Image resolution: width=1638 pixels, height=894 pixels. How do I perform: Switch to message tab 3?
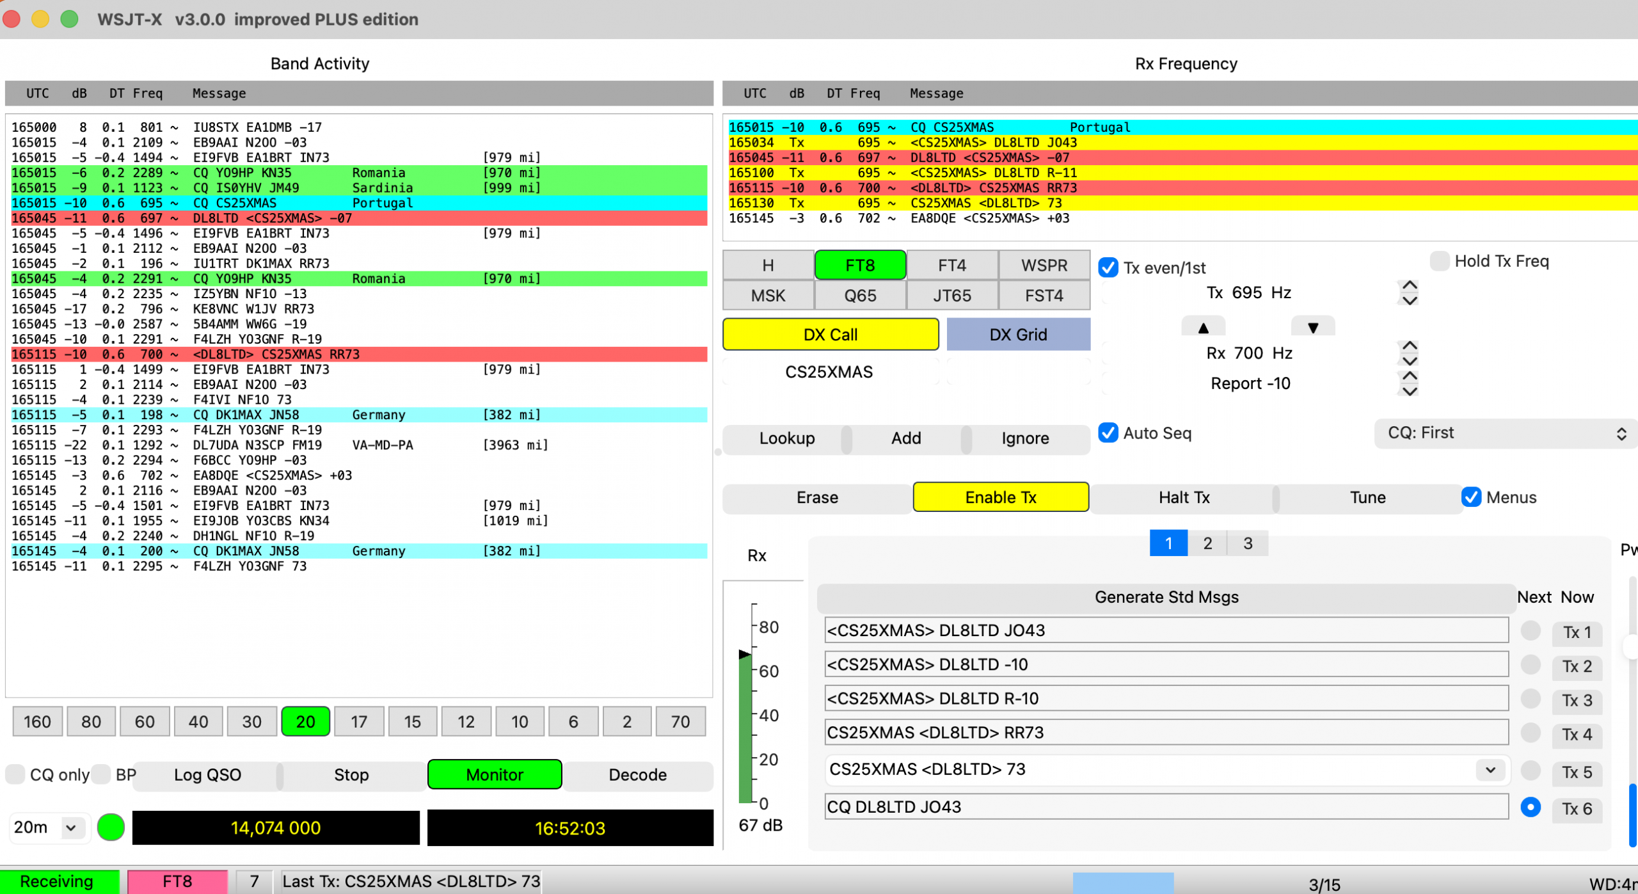click(x=1247, y=543)
